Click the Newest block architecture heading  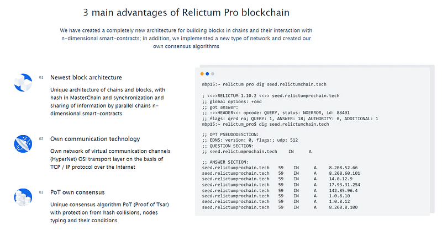coord(86,77)
